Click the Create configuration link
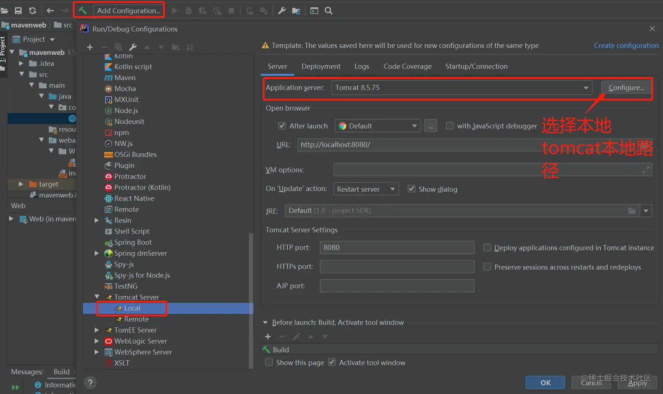This screenshot has height=394, width=663. [626, 45]
